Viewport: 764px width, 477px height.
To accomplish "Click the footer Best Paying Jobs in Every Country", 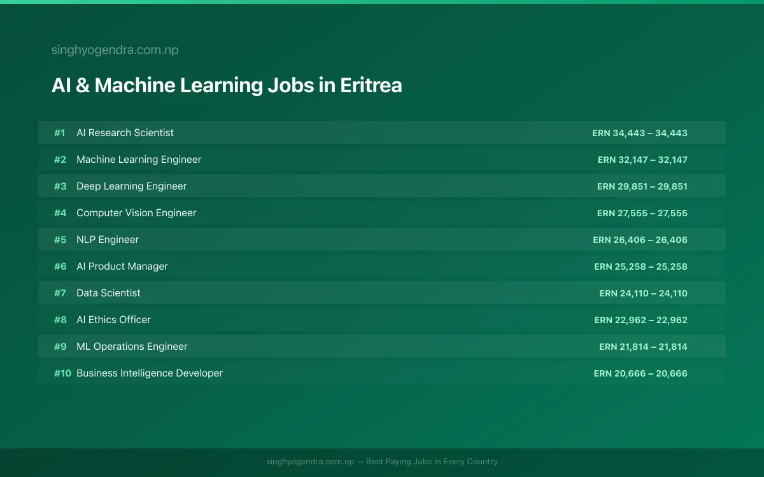I will click(432, 462).
